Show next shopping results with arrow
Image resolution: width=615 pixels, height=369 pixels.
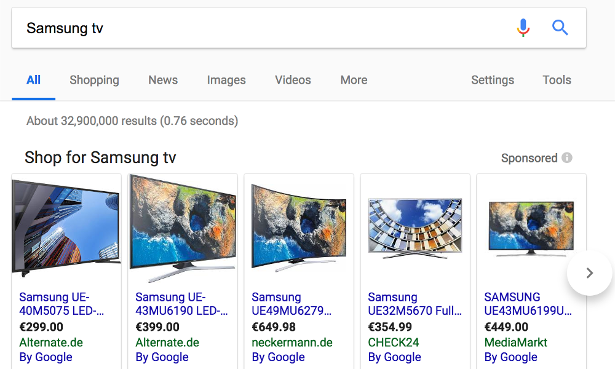click(589, 273)
